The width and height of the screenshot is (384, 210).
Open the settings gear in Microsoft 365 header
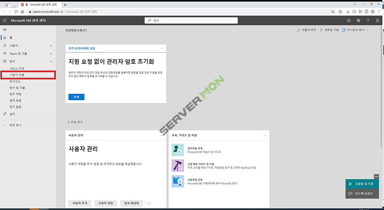point(358,21)
